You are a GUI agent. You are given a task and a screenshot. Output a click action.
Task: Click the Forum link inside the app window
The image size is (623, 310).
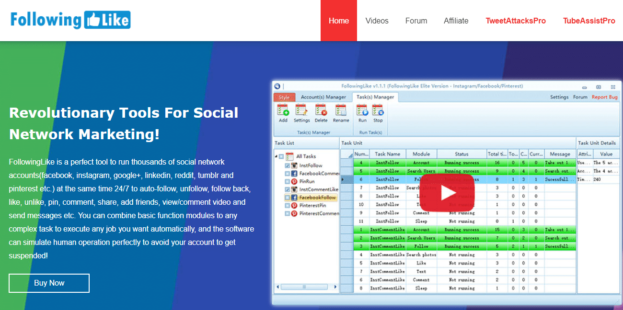580,97
